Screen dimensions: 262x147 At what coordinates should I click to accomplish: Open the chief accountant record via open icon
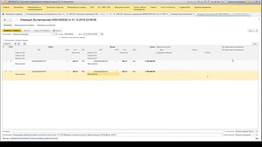pyautogui.click(x=257, y=131)
